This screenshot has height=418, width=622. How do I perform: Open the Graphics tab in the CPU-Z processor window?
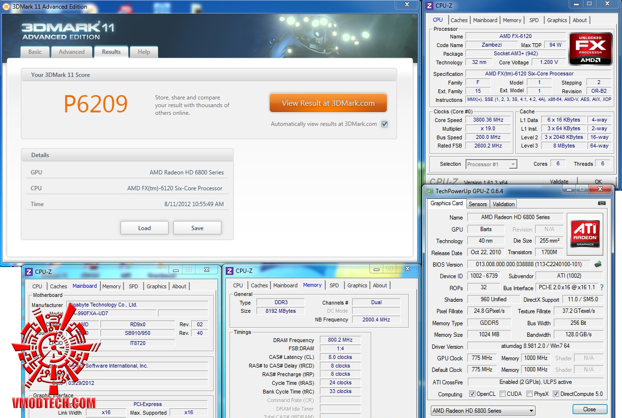[557, 20]
